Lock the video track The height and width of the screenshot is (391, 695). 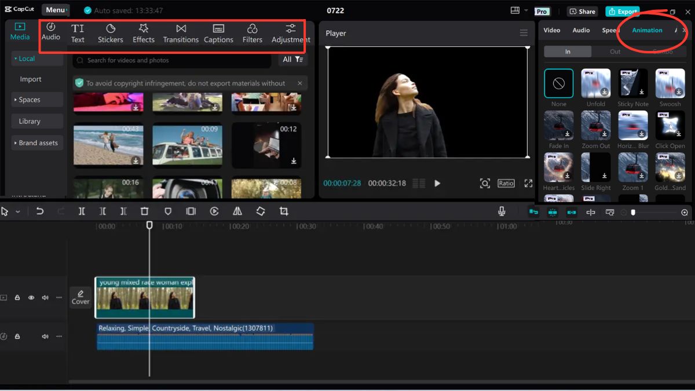click(17, 298)
